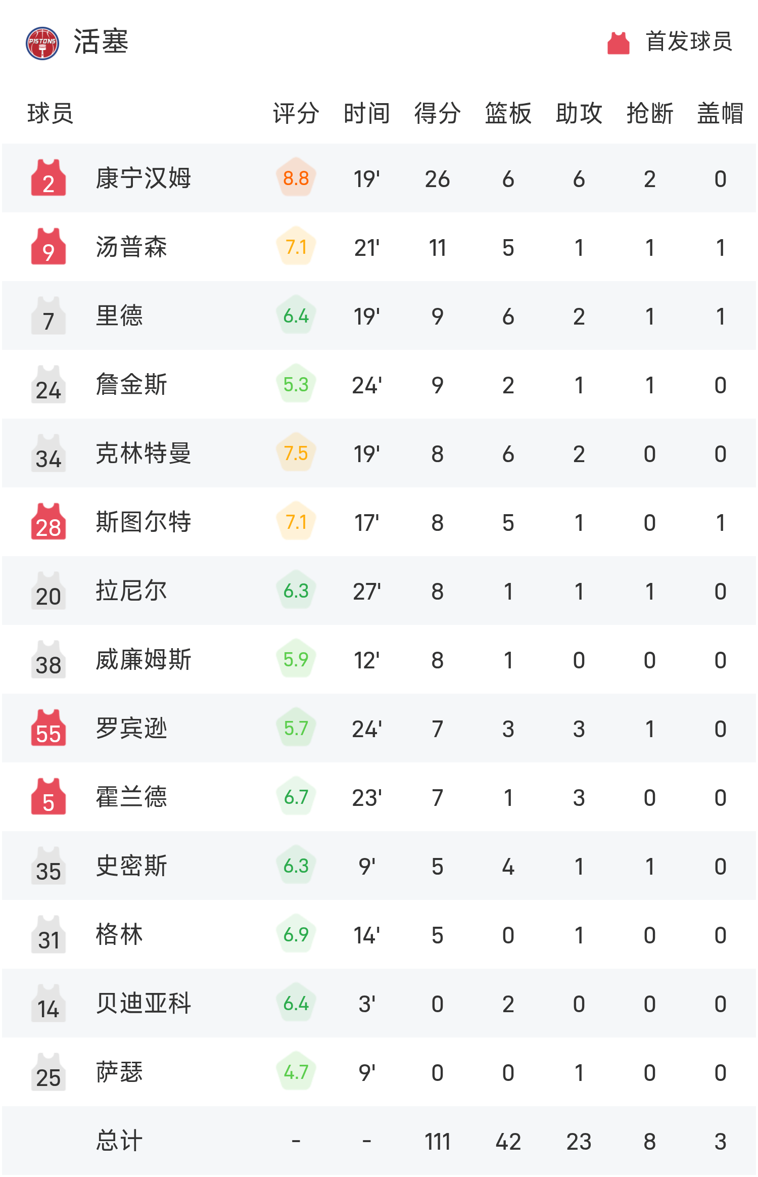This screenshot has height=1177, width=758.
Task: Click the red number 9 jersey icon
Action: coord(49,247)
